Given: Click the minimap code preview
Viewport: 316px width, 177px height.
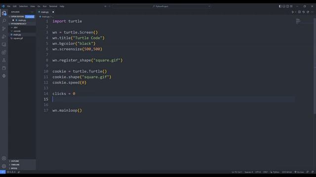Looking at the screenshot, I should pos(298,21).
